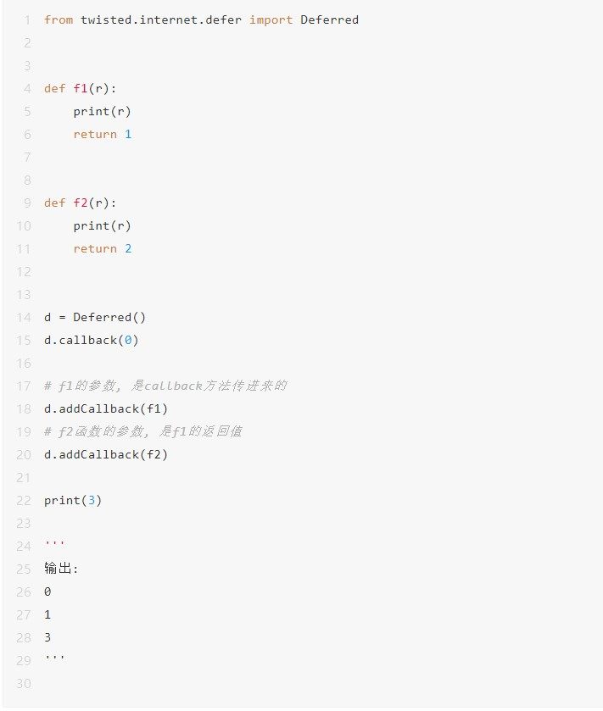Screen dimensions: 603x711
Task: Click the 'd.callback(0)' call
Action: click(x=92, y=340)
